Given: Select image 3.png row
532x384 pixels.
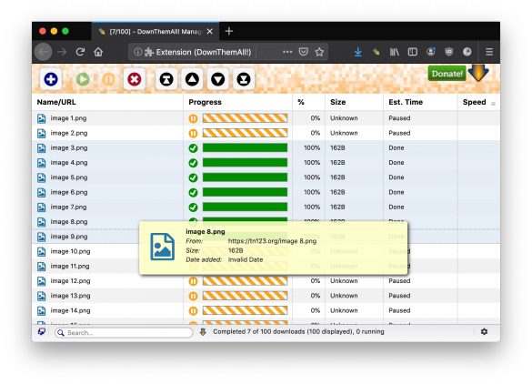Looking at the screenshot, I should coord(266,147).
